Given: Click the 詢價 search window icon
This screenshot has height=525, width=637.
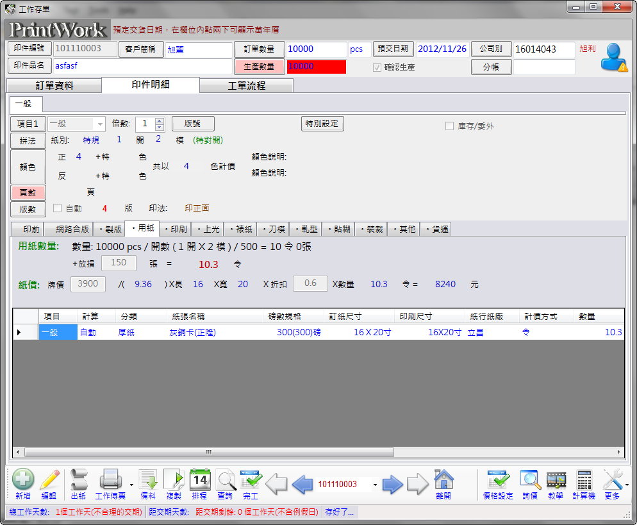Looking at the screenshot, I should click(x=530, y=480).
